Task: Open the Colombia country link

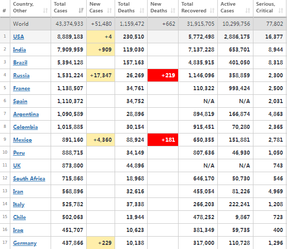Action: pos(25,127)
